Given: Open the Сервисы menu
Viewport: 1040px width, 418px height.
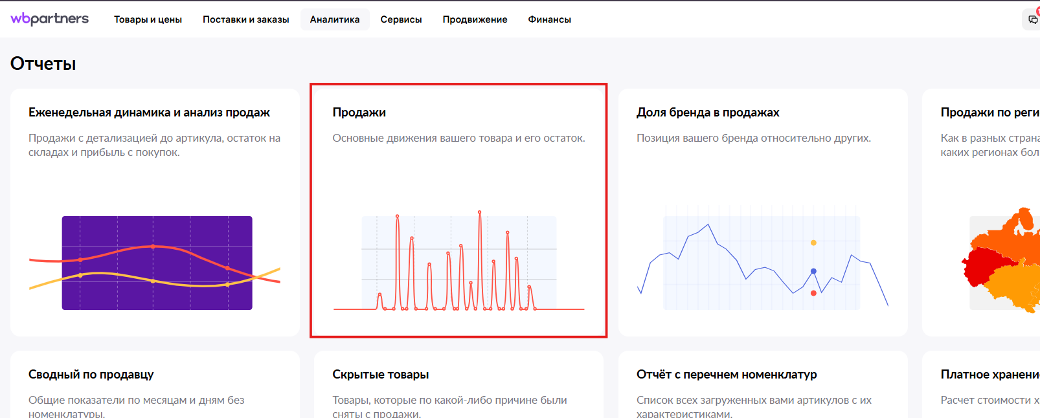Looking at the screenshot, I should coord(401,19).
